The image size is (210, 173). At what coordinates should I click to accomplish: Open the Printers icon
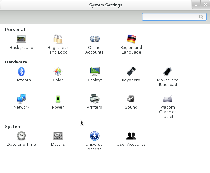[95, 99]
